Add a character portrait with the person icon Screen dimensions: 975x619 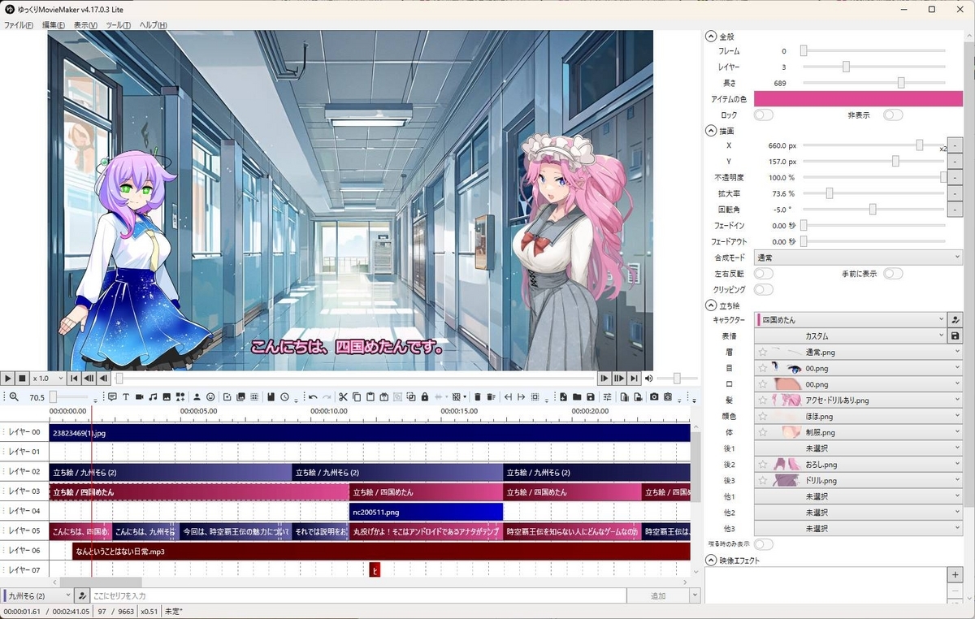pyautogui.click(x=197, y=397)
